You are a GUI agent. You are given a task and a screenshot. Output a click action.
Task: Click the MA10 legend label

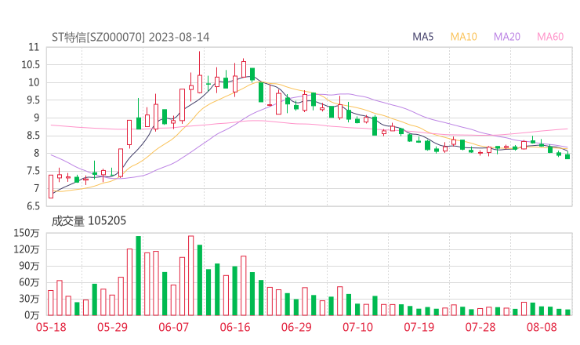click(463, 37)
